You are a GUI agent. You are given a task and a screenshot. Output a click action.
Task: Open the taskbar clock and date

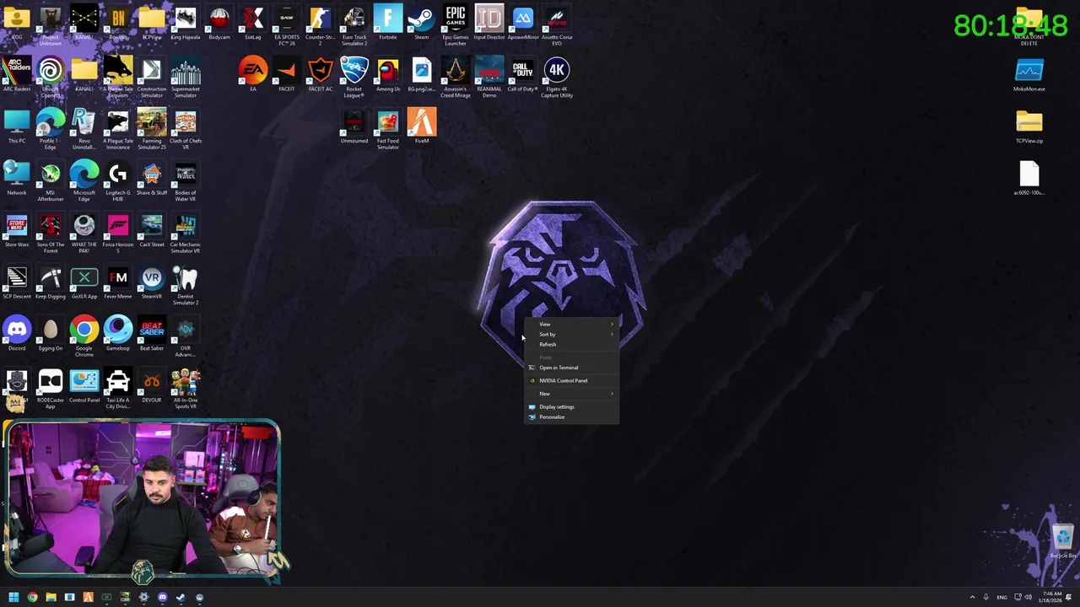click(1050, 597)
